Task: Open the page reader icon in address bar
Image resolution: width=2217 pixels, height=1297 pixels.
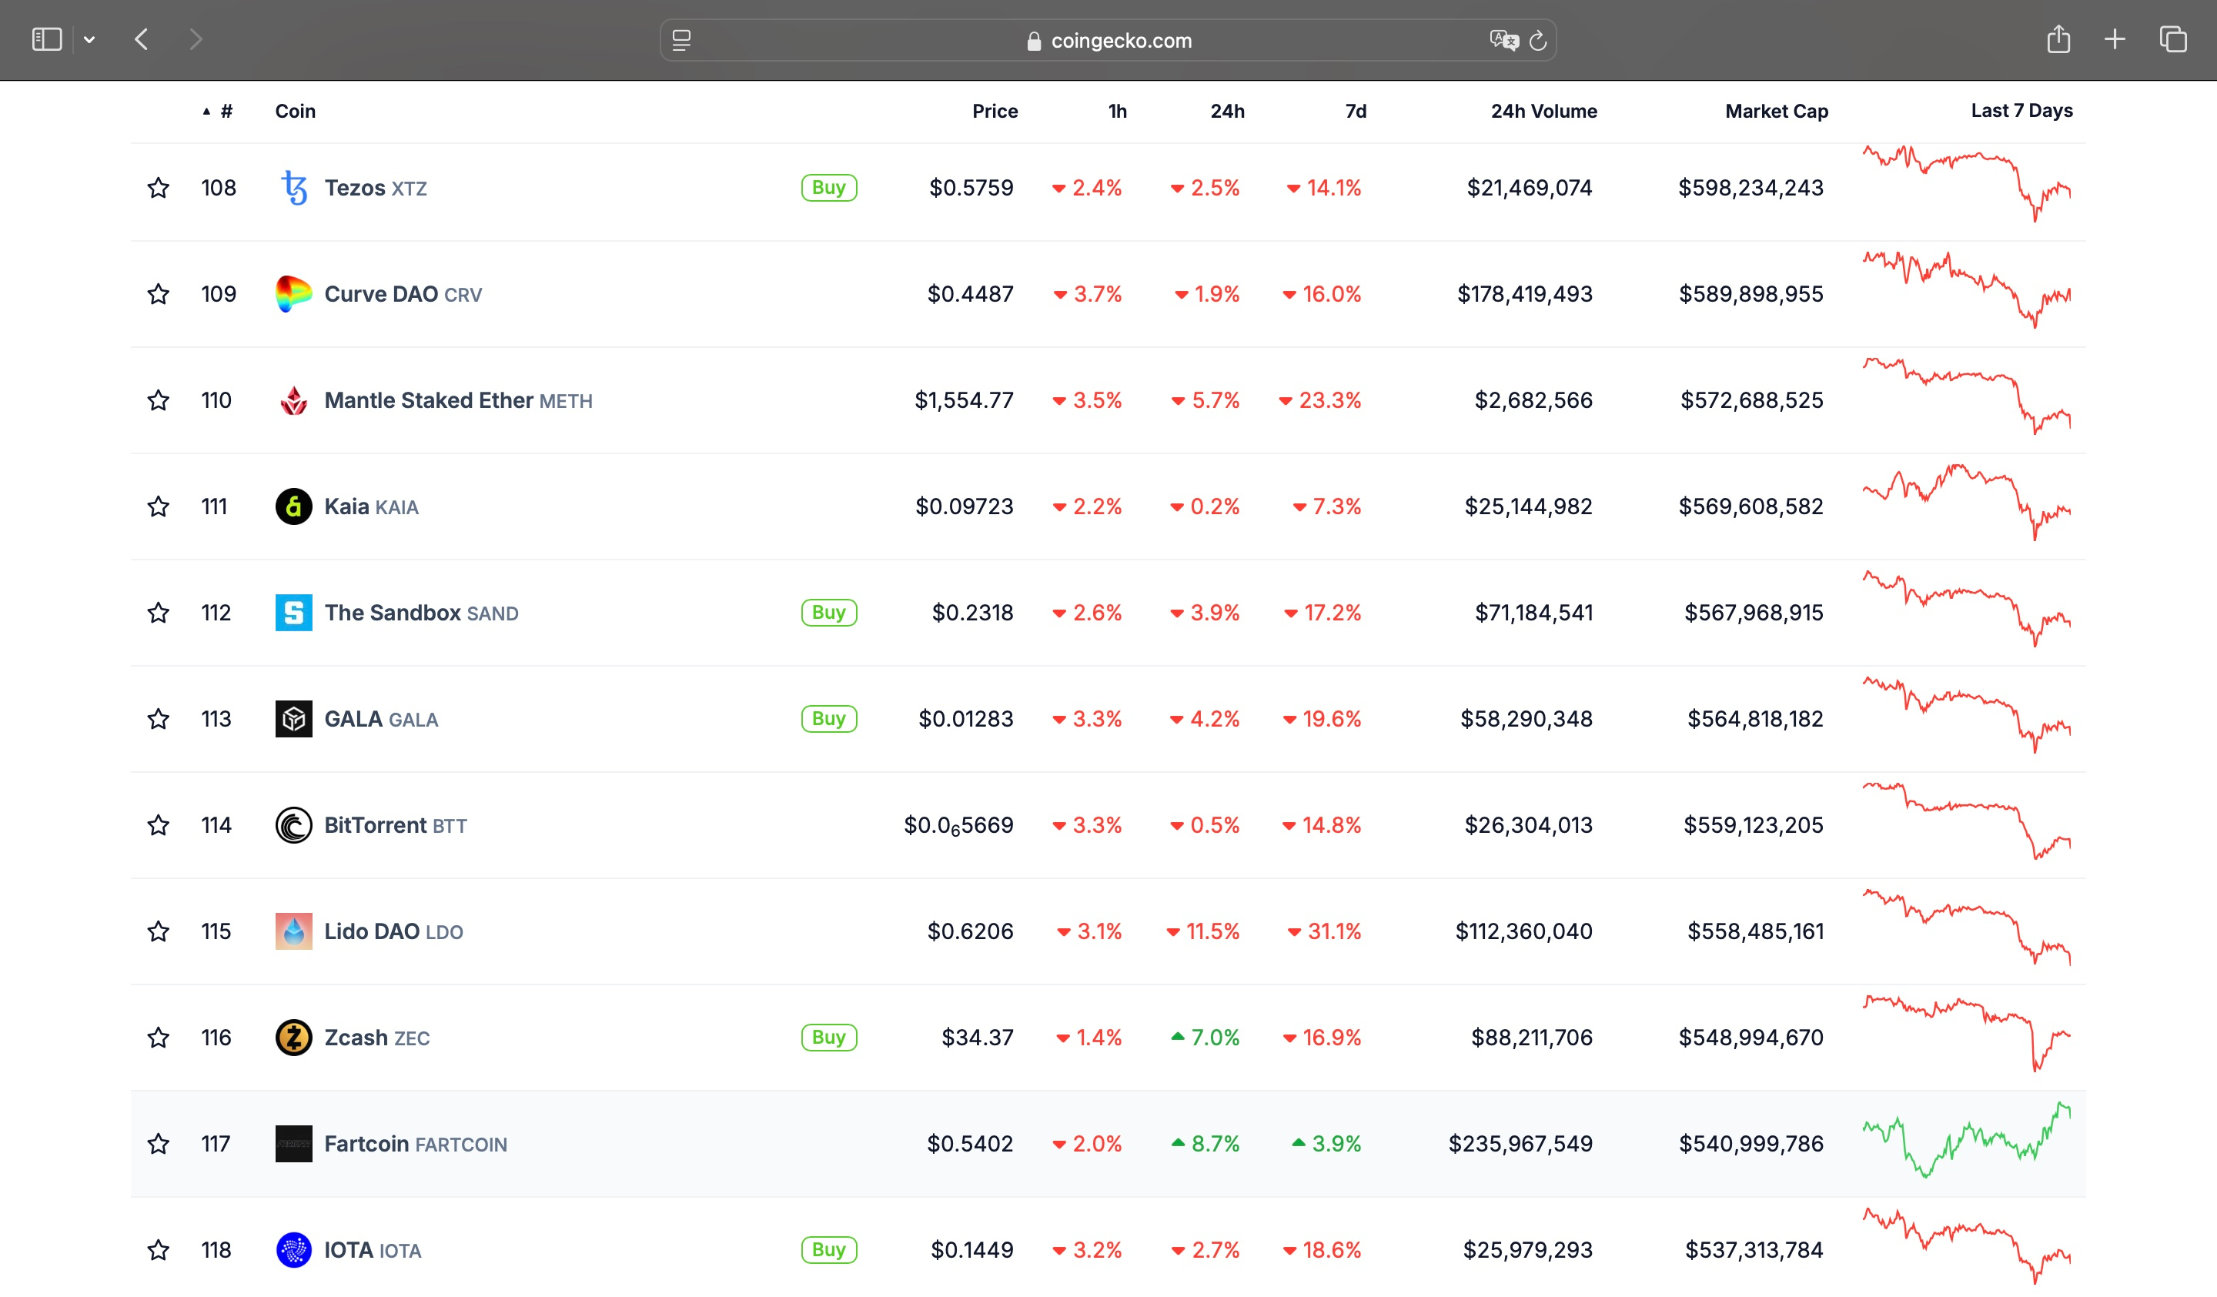Action: pos(681,41)
